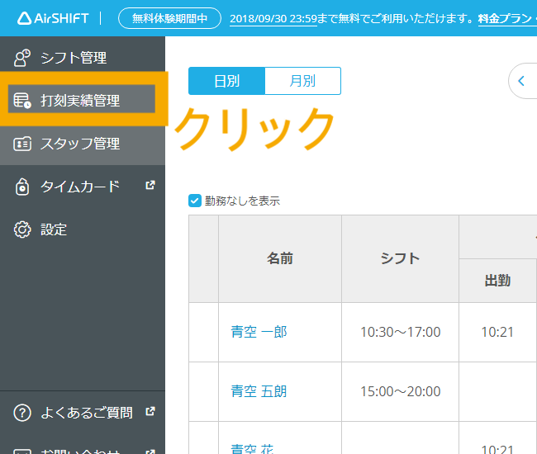Click the よくあるご質問 question mark icon
Image resolution: width=537 pixels, height=454 pixels.
tap(22, 412)
